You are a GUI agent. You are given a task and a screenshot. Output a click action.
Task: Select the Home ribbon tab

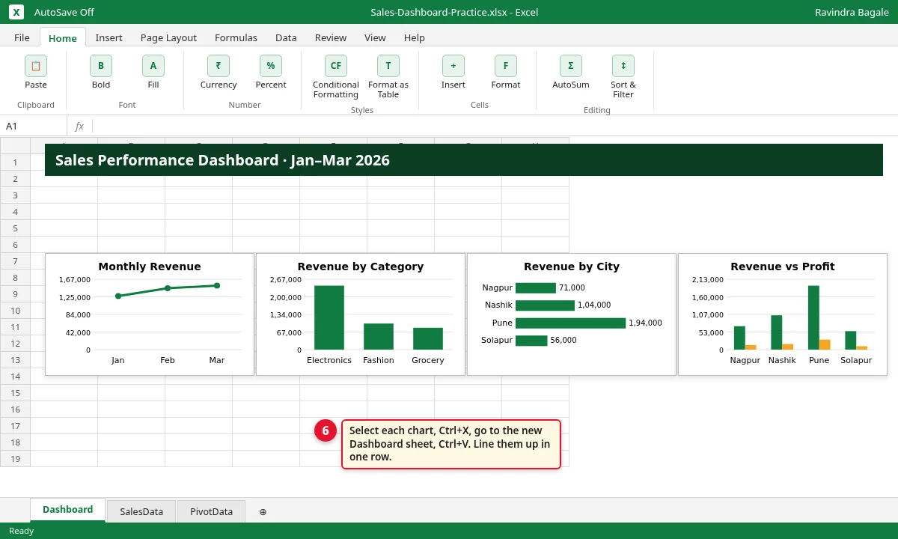pyautogui.click(x=63, y=37)
